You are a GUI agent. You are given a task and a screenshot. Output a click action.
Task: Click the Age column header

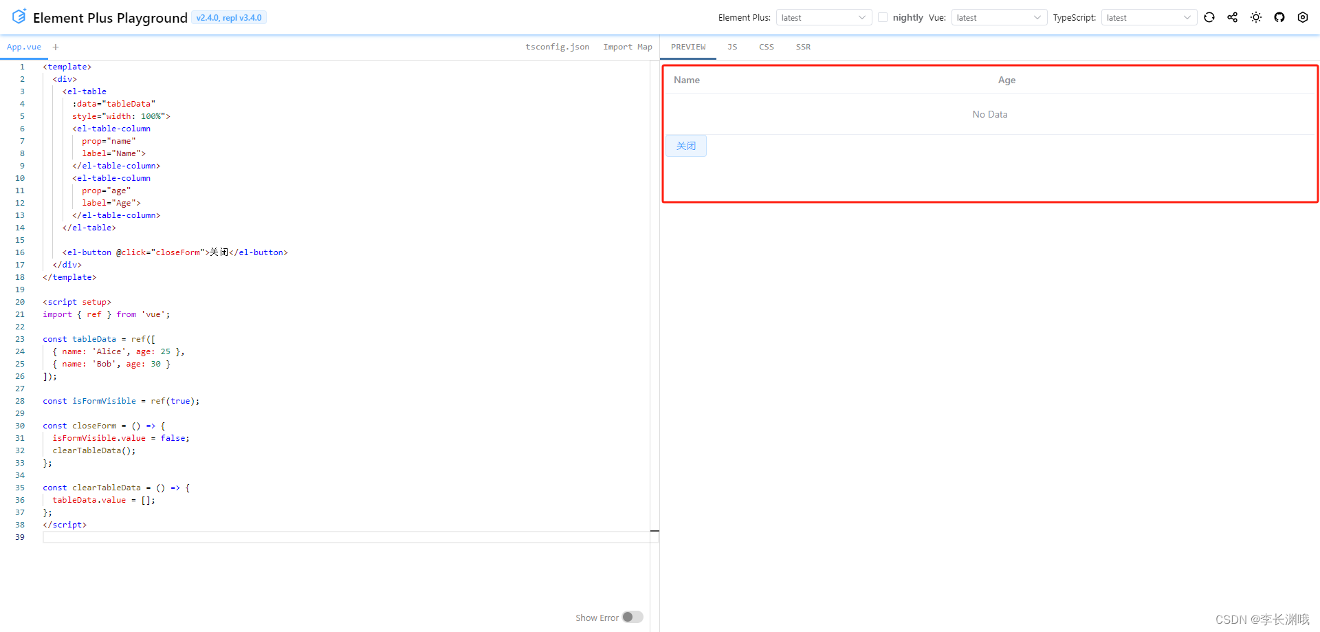(1006, 80)
